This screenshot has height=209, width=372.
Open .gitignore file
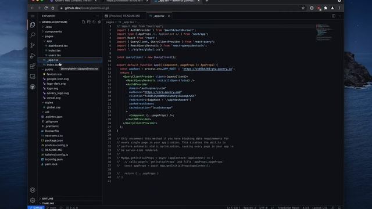(52, 121)
